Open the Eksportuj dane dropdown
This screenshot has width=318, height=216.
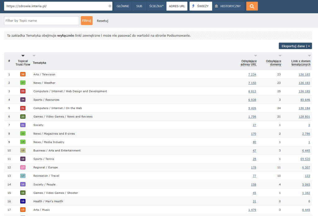(x=295, y=46)
